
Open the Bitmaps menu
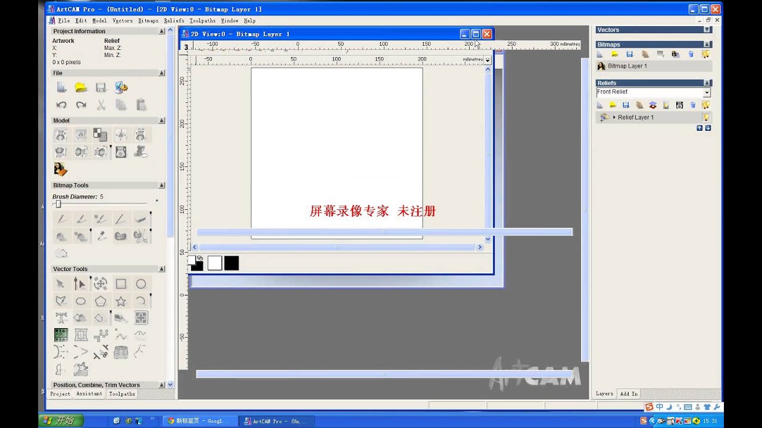tap(148, 21)
